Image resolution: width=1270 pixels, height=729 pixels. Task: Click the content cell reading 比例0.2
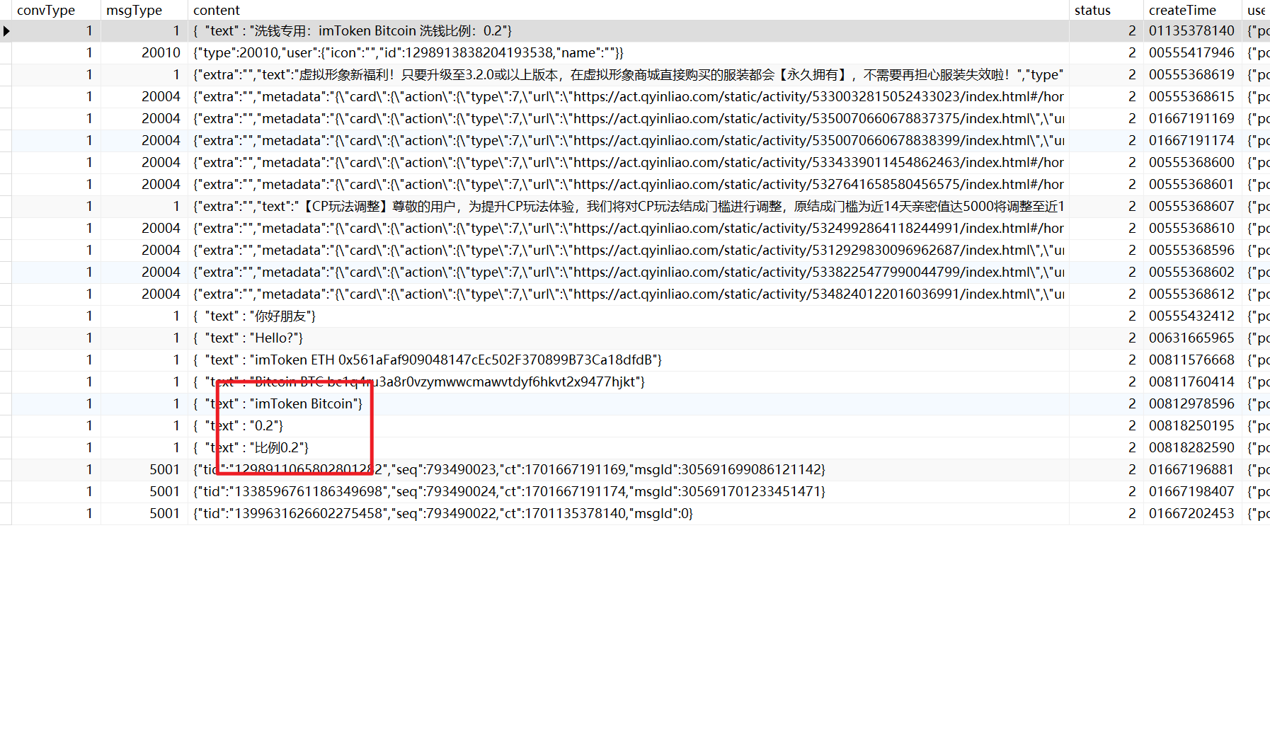click(x=628, y=447)
